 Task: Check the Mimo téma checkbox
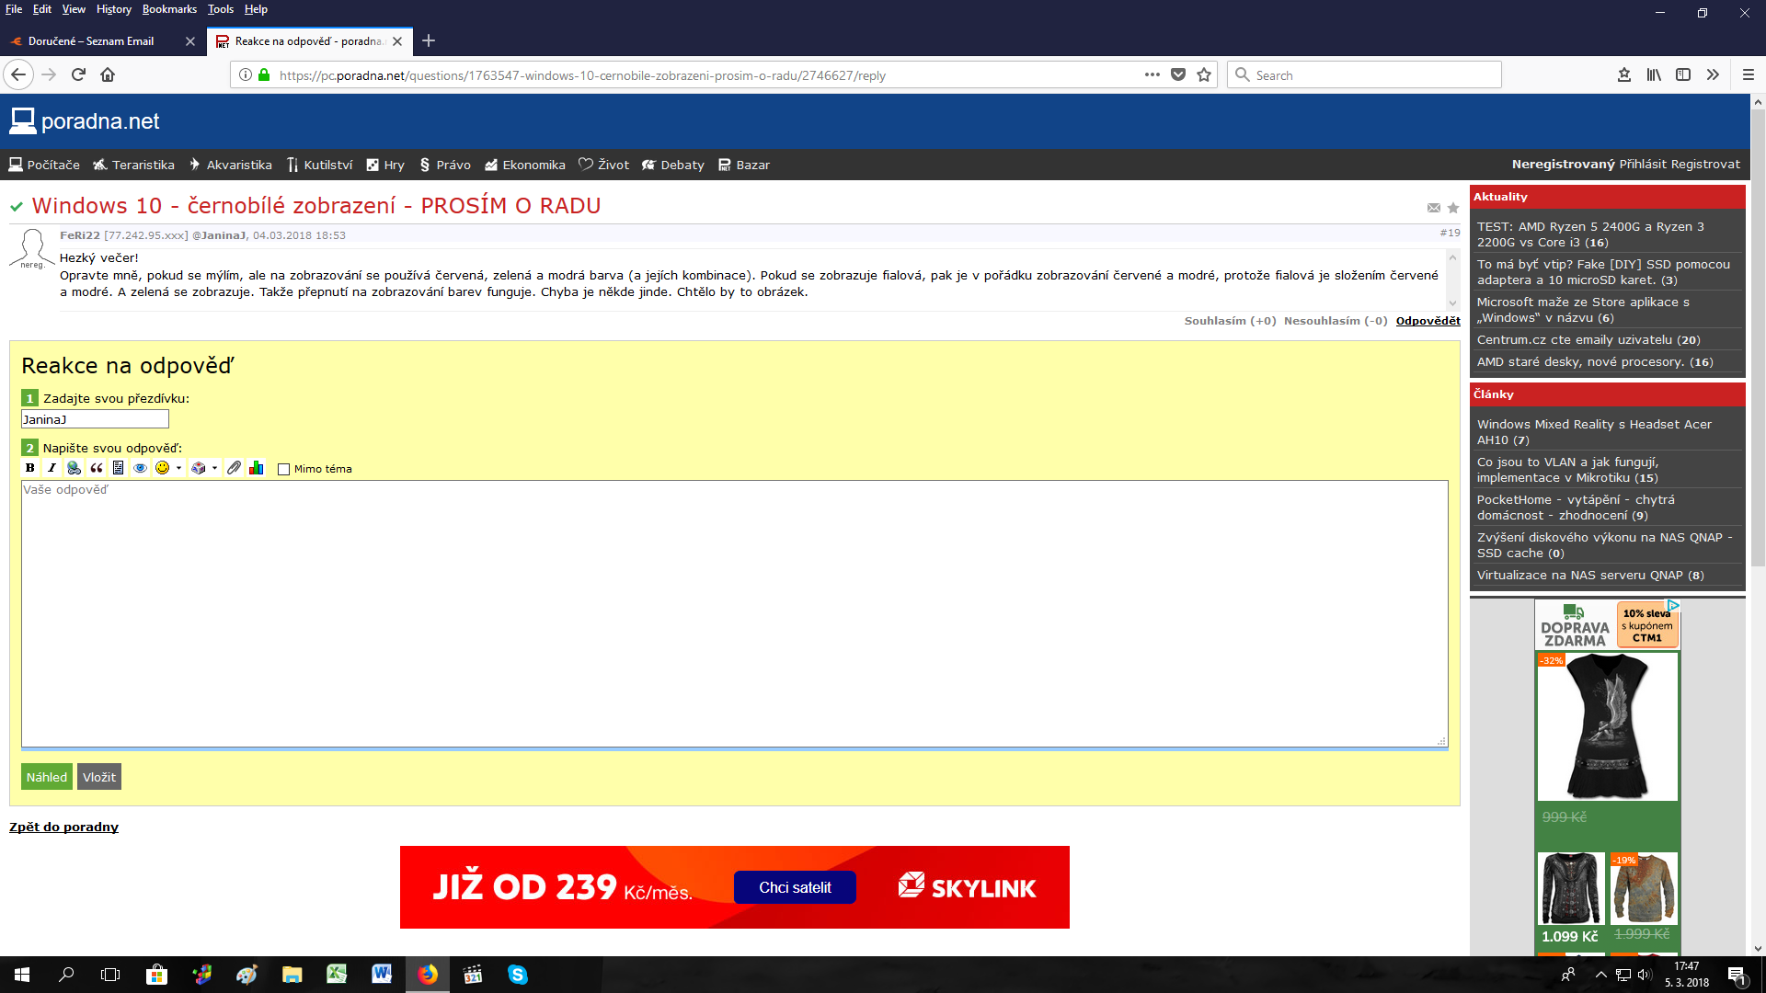(284, 469)
